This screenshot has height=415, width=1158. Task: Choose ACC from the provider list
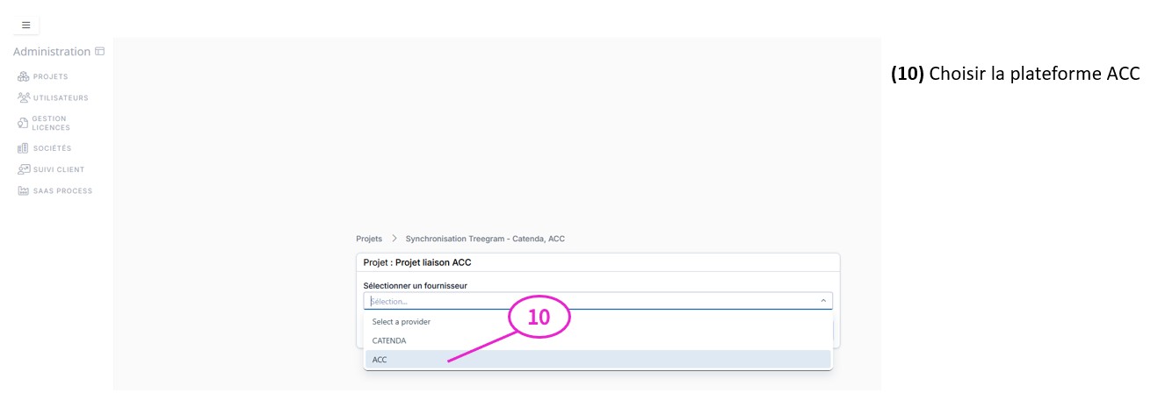pos(380,360)
